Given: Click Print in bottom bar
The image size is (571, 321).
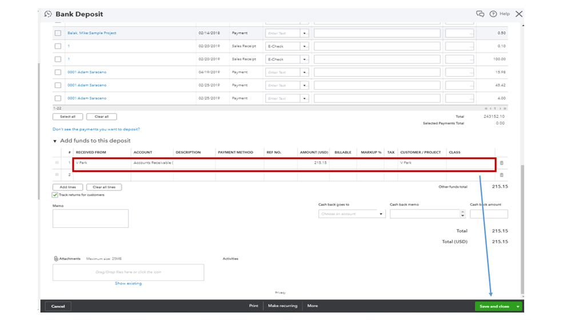Looking at the screenshot, I should coord(253,306).
